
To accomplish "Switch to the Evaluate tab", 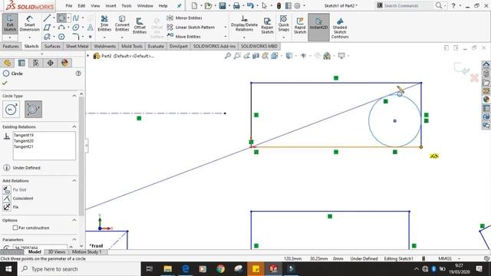I will [156, 46].
